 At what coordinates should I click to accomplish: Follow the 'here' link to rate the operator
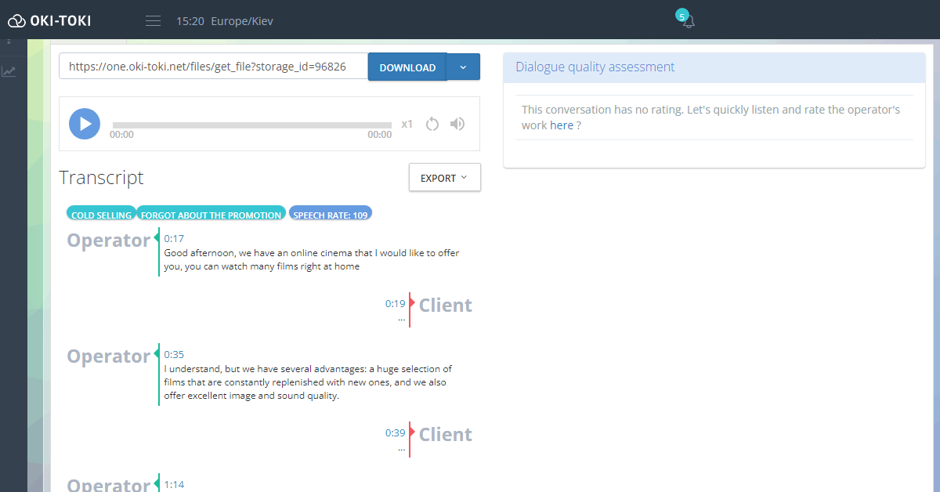click(561, 125)
